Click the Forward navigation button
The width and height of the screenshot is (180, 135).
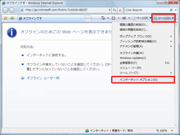click(x=12, y=10)
